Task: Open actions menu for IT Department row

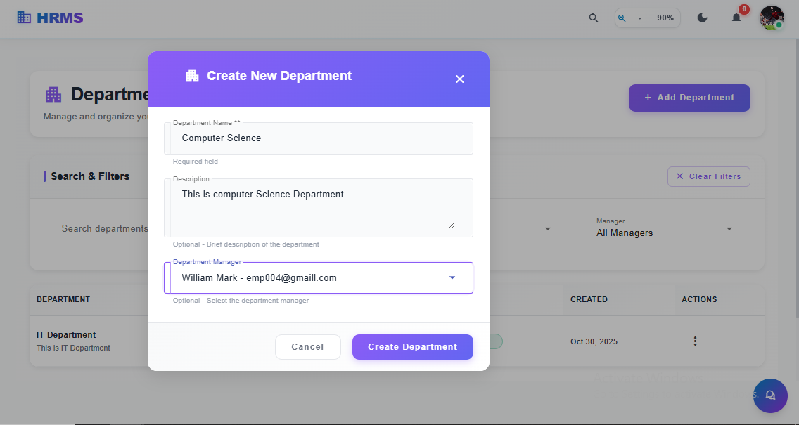Action: pos(695,341)
